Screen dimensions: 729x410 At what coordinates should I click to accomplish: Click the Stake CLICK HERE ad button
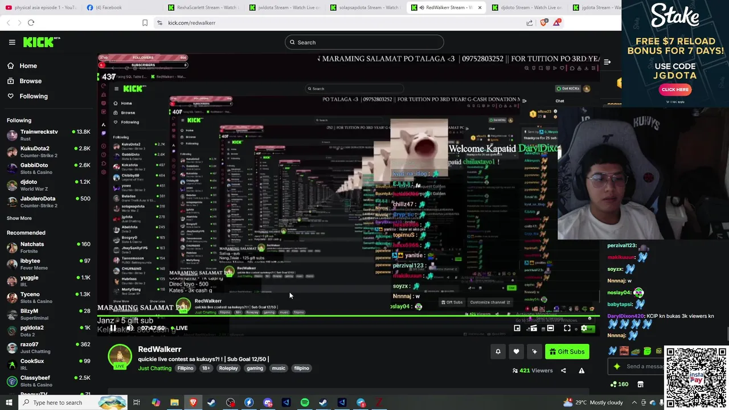coord(675,89)
